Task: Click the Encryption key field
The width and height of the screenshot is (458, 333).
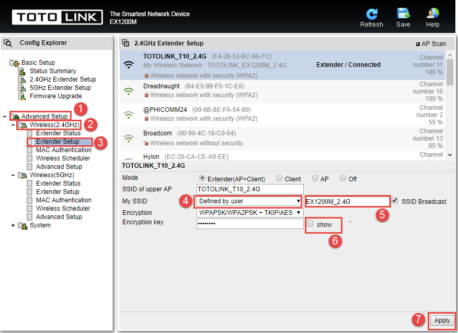Action: click(x=250, y=224)
